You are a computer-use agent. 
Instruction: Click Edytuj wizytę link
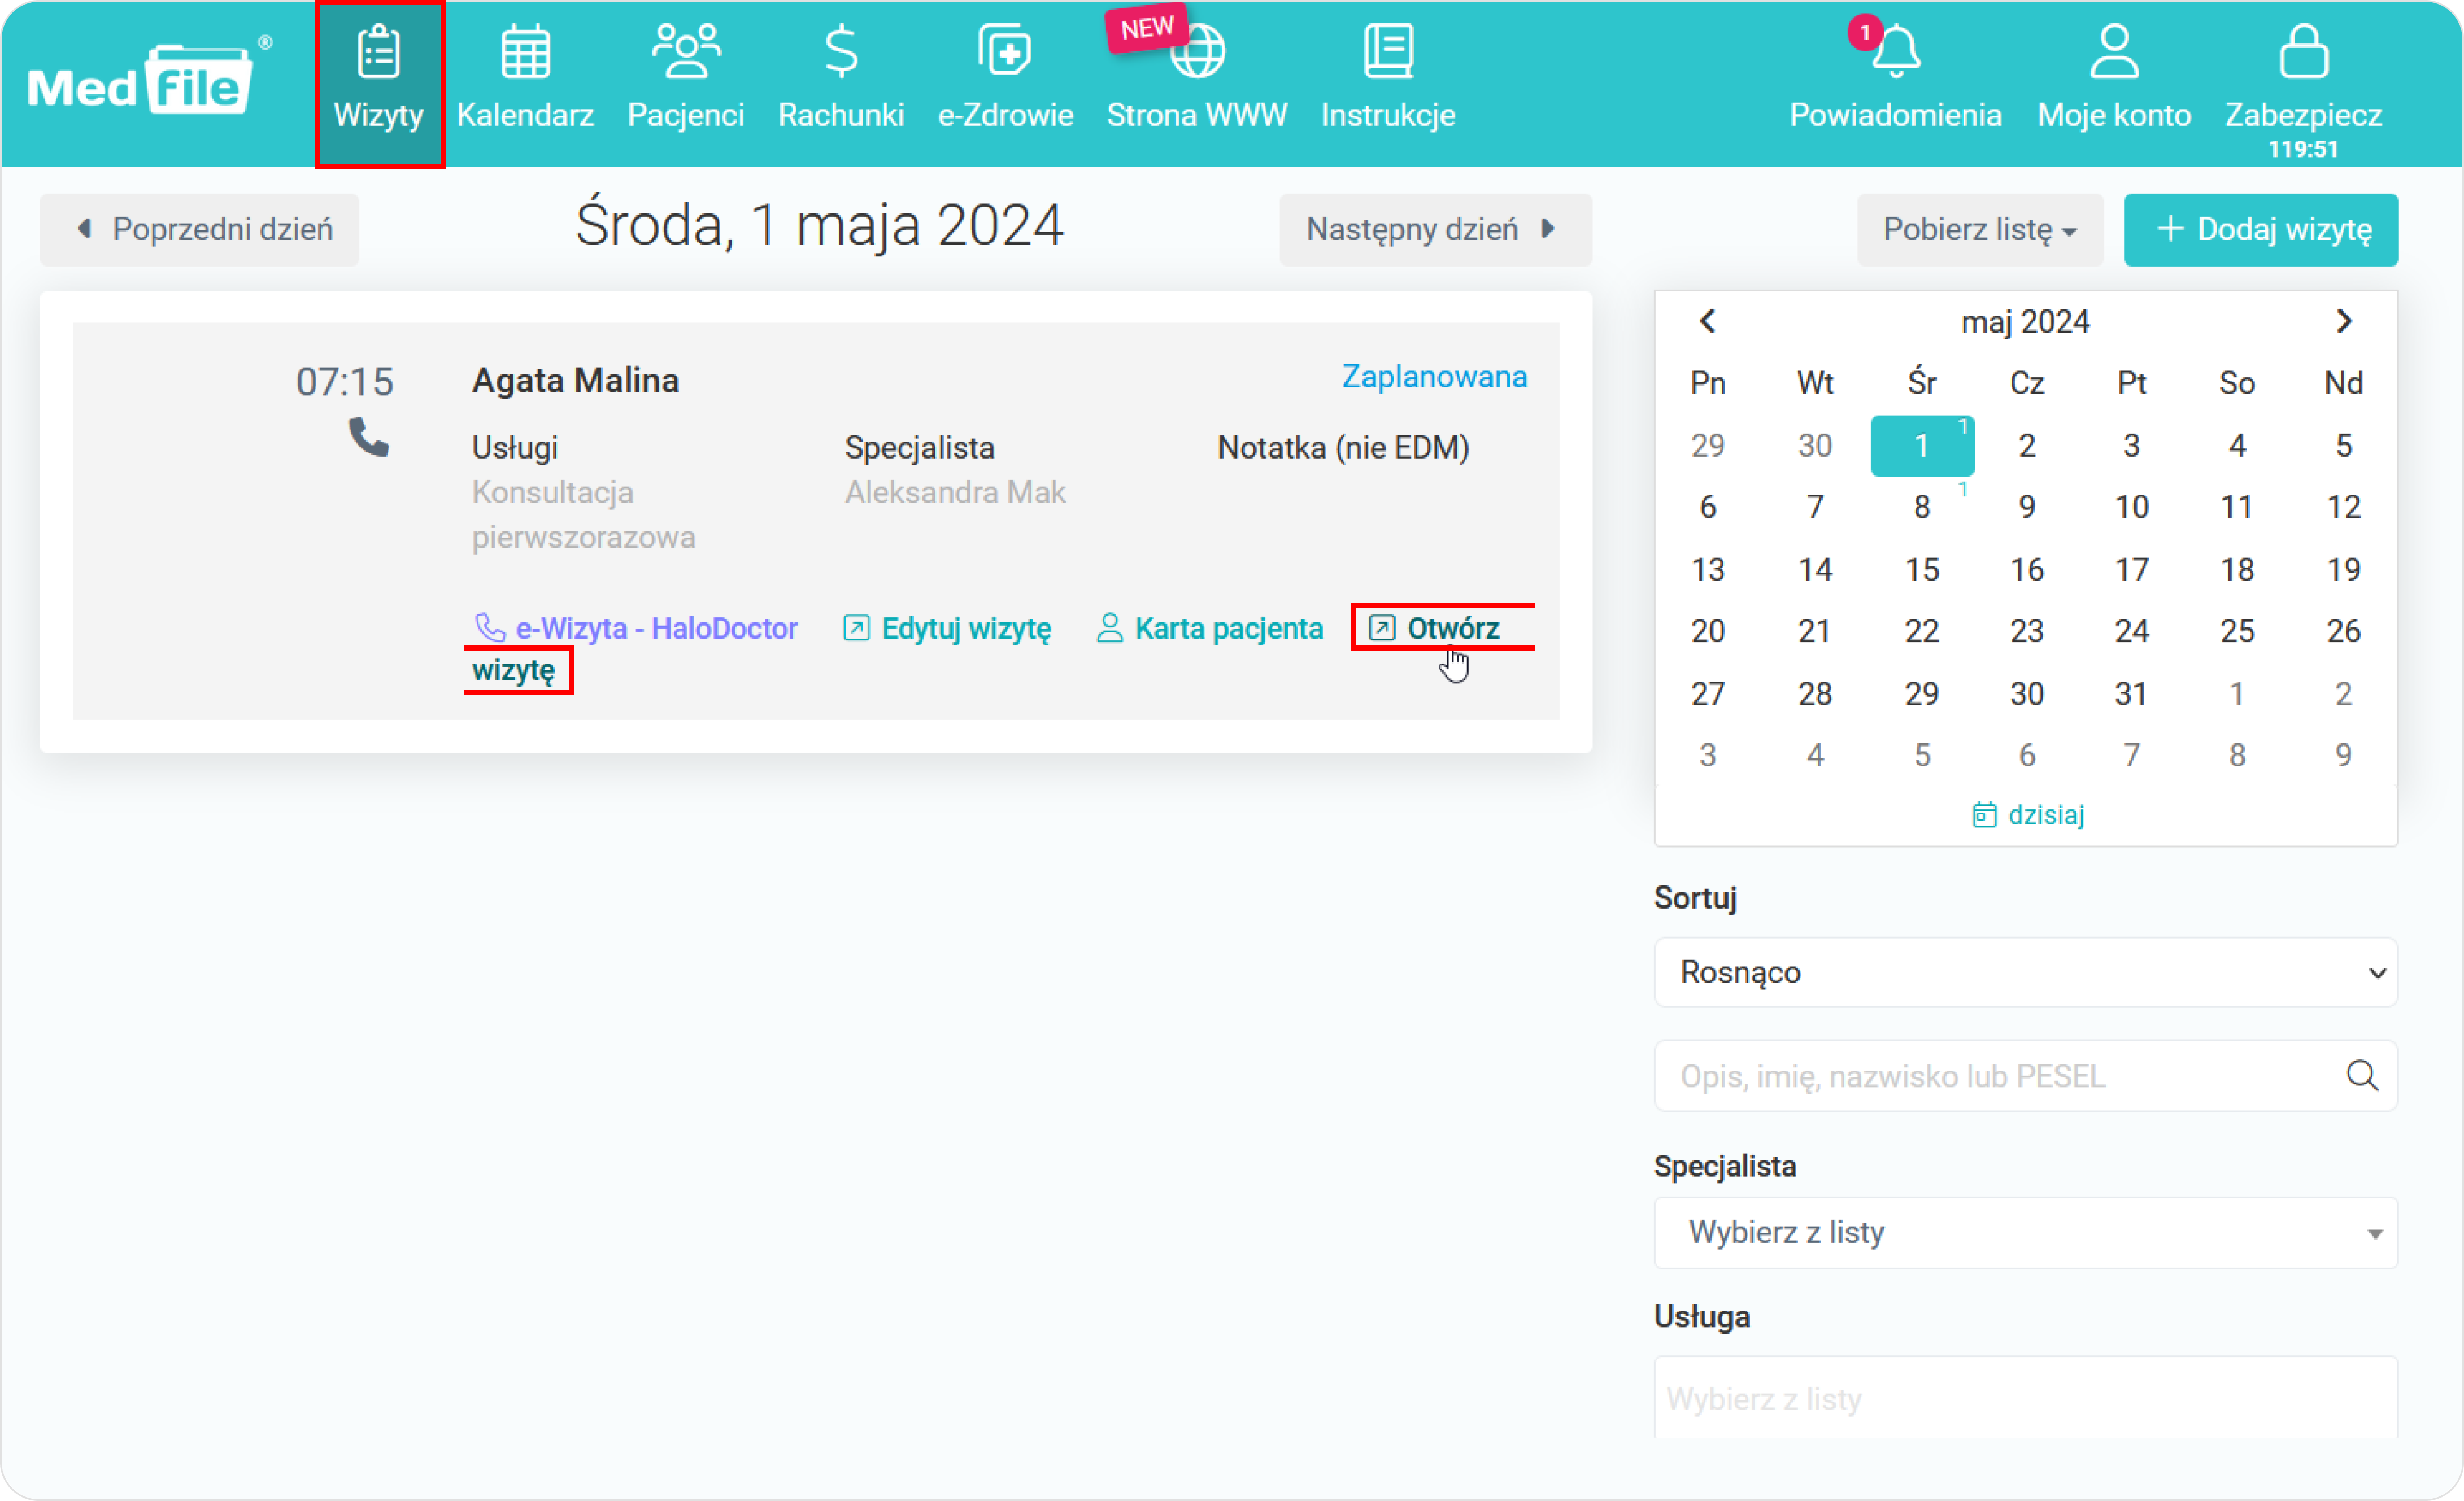pos(947,628)
